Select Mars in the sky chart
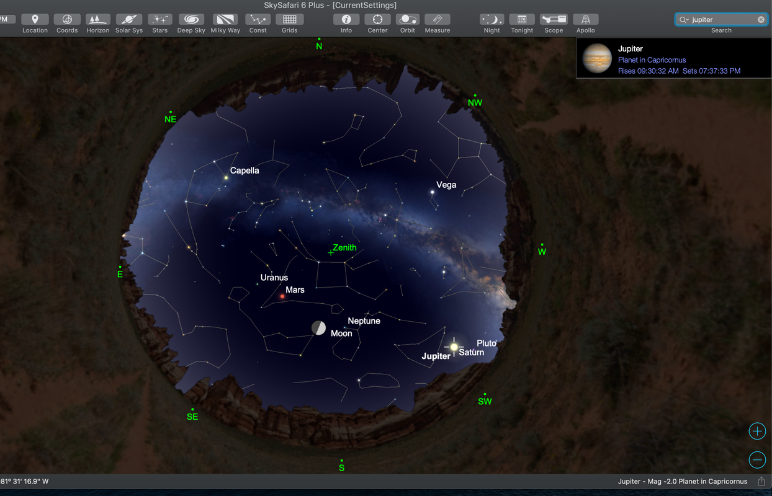The image size is (772, 496). pos(282,296)
